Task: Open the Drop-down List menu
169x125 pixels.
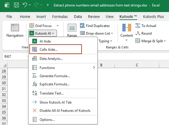Action: (97, 33)
